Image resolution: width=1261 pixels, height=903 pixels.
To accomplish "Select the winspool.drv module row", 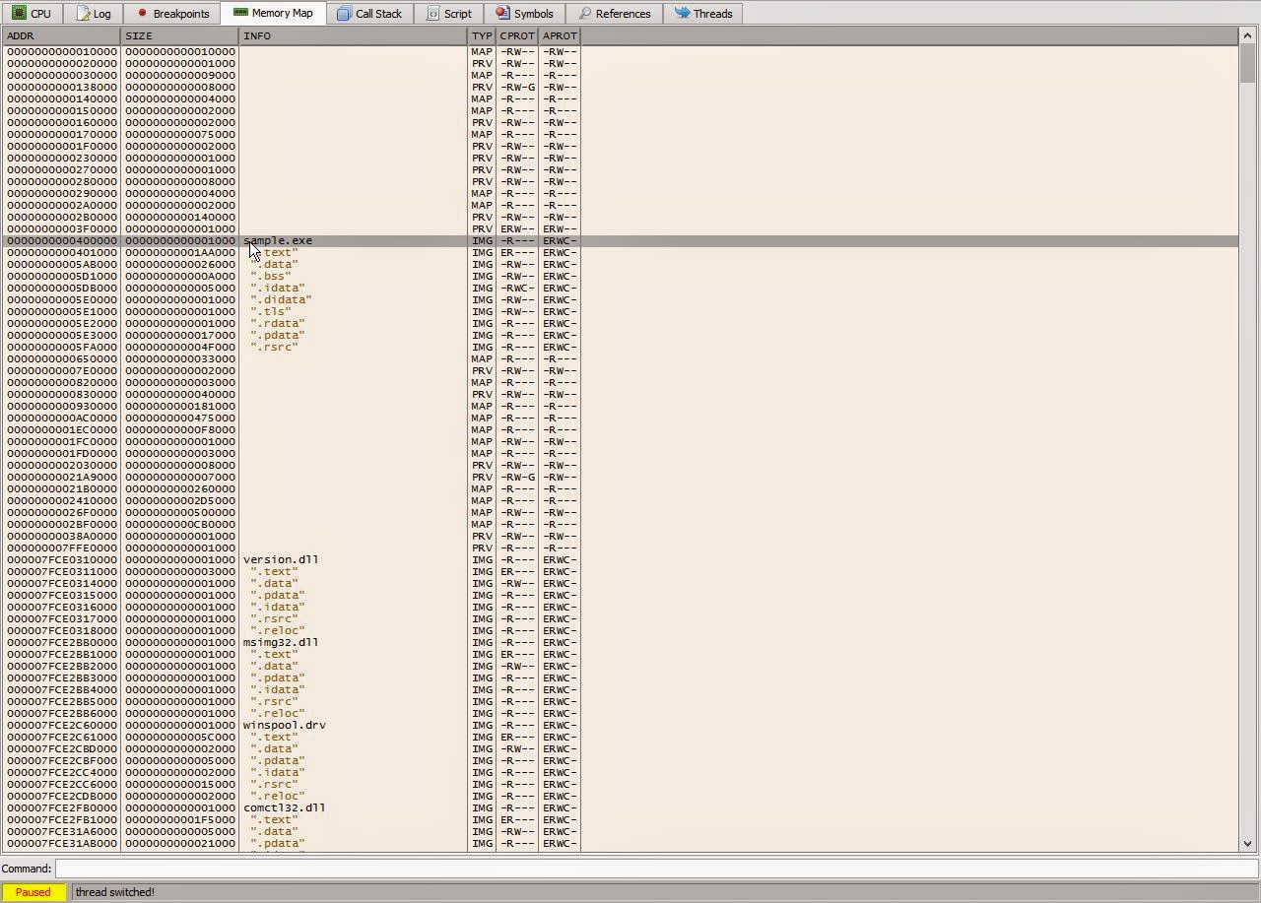I will tap(285, 726).
